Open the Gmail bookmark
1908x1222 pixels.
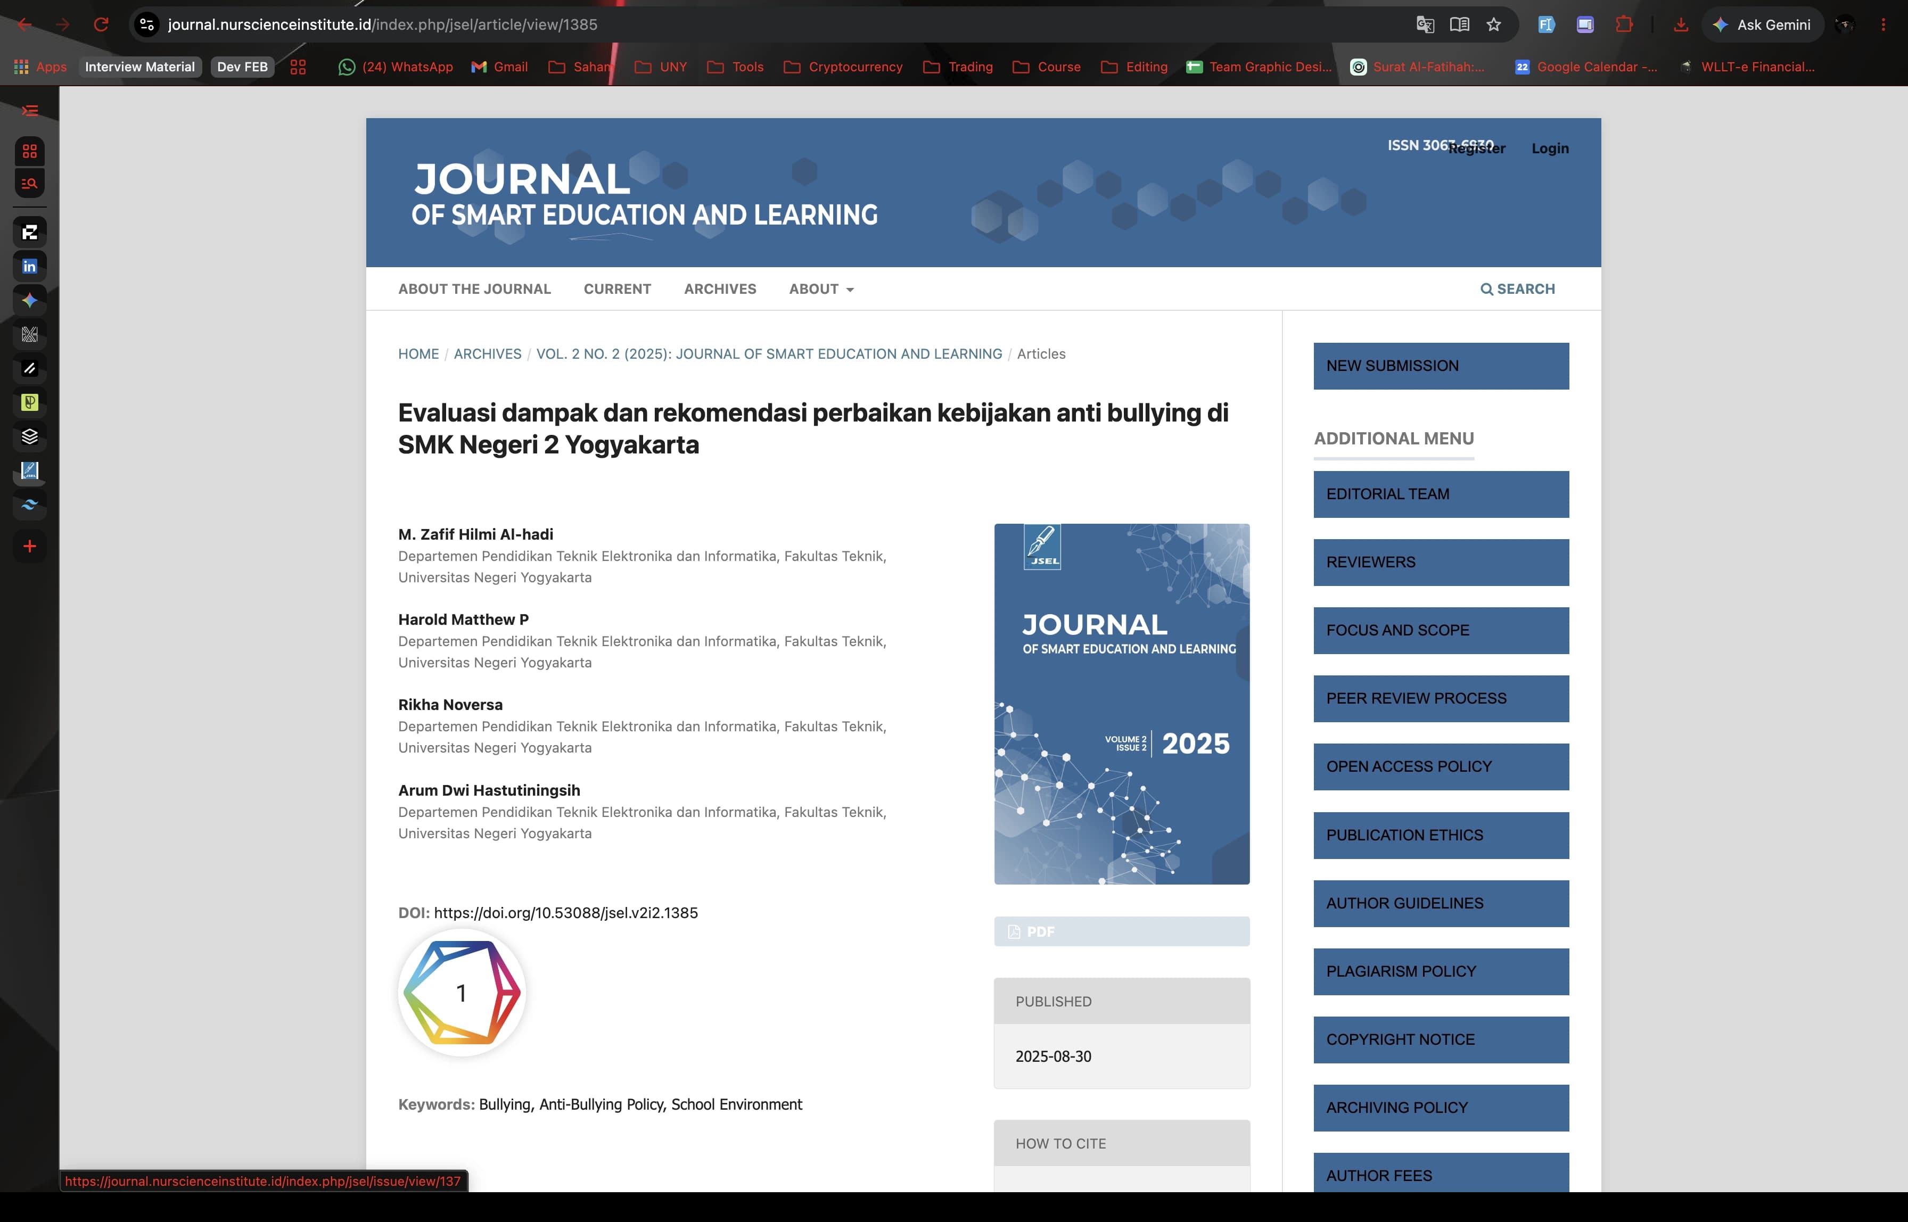pyautogui.click(x=499, y=67)
